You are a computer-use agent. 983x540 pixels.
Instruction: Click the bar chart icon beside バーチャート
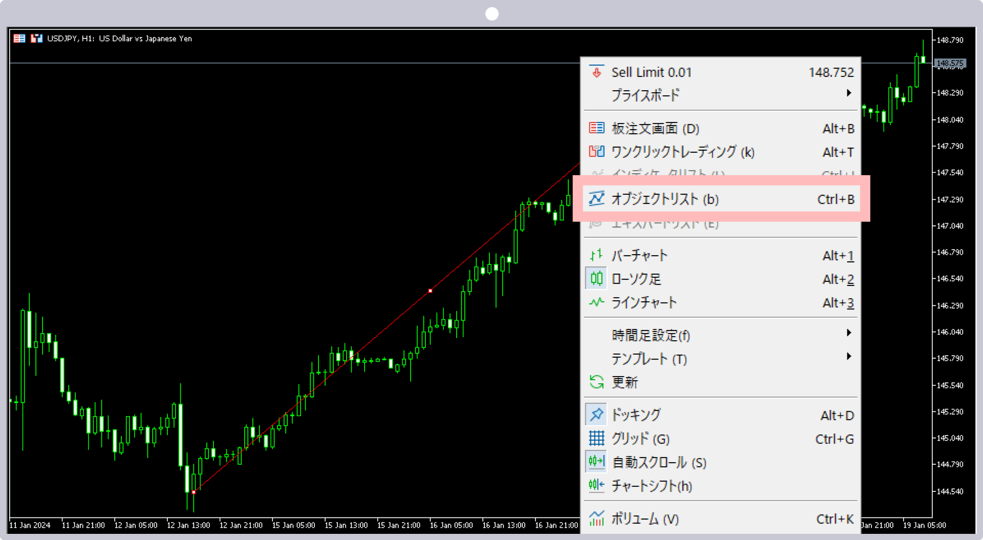point(596,255)
